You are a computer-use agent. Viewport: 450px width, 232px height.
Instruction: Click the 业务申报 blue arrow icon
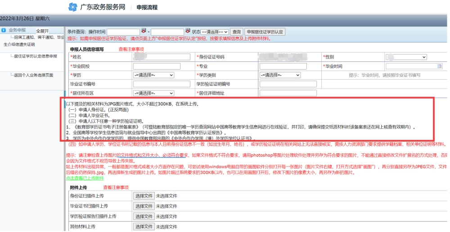click(x=4, y=30)
